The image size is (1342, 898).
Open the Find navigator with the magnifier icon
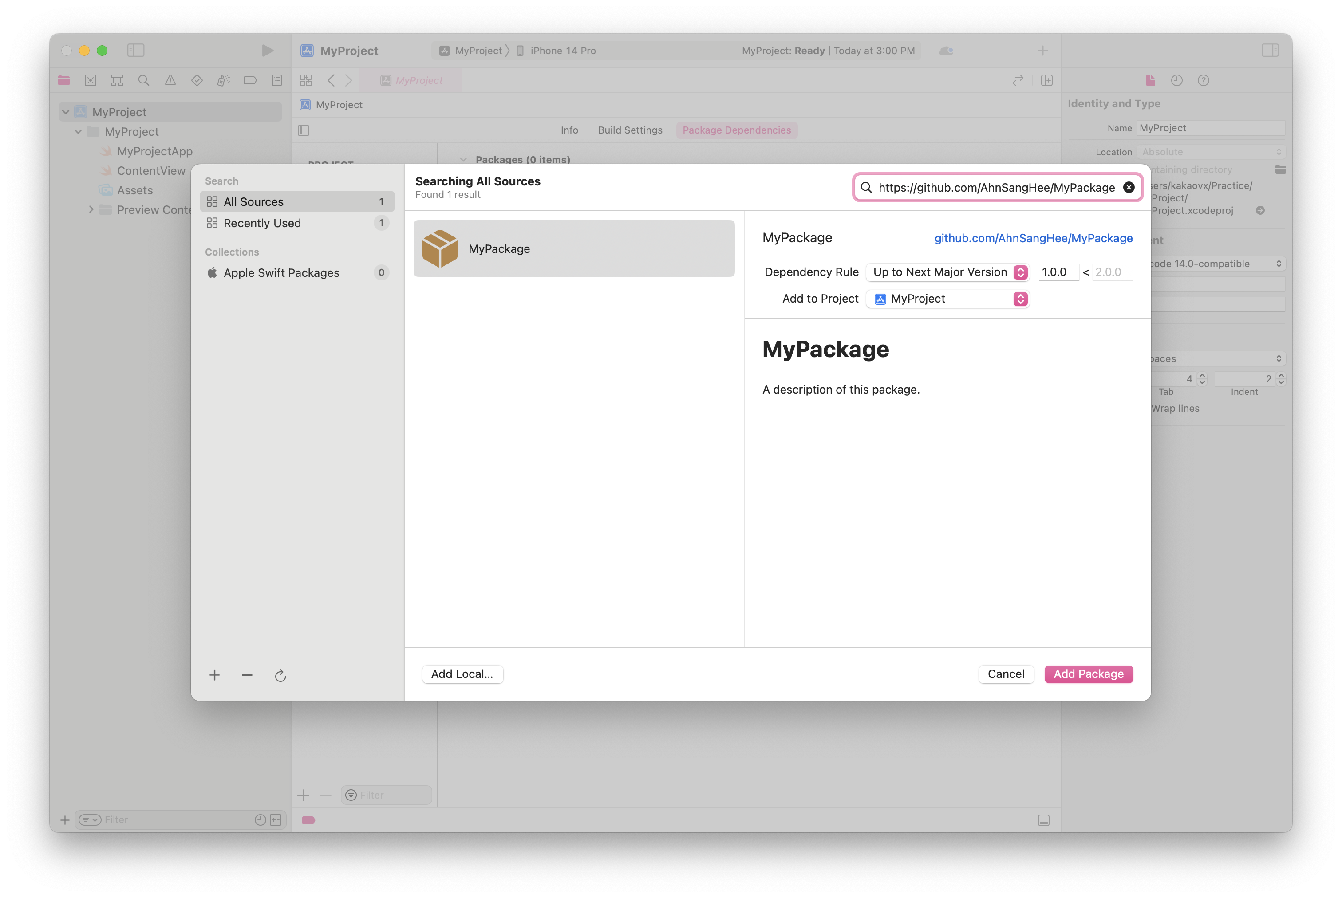pyautogui.click(x=144, y=81)
